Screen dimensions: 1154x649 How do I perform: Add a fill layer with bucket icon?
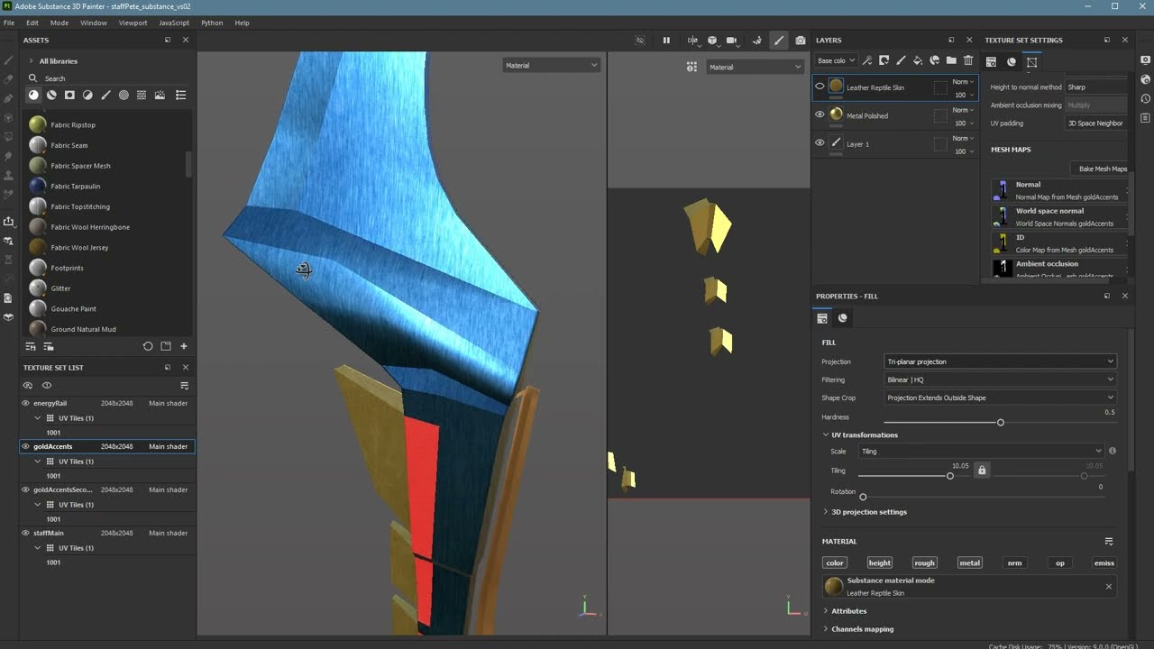point(918,60)
